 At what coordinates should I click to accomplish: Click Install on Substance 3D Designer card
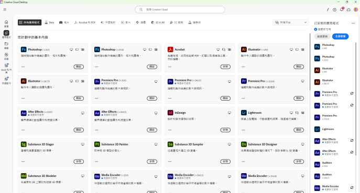pyautogui.click(x=299, y=162)
